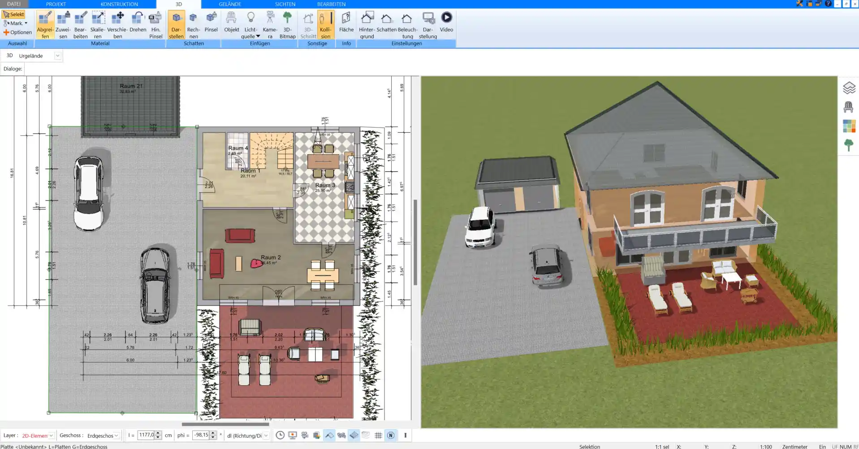Click the phi angle input field
The height and width of the screenshot is (449, 859).
point(201,435)
